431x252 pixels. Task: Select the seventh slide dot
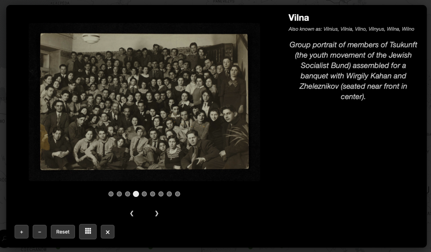(x=161, y=194)
